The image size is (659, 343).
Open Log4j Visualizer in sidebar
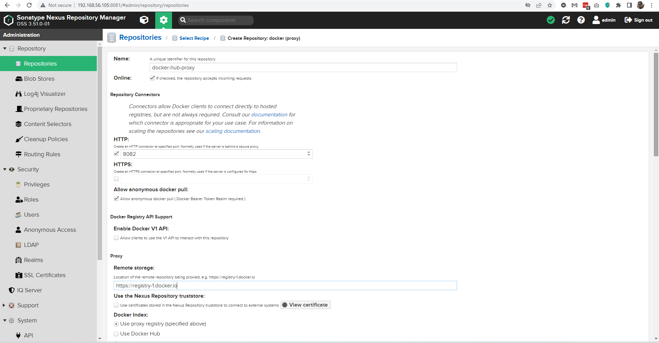[x=45, y=94]
